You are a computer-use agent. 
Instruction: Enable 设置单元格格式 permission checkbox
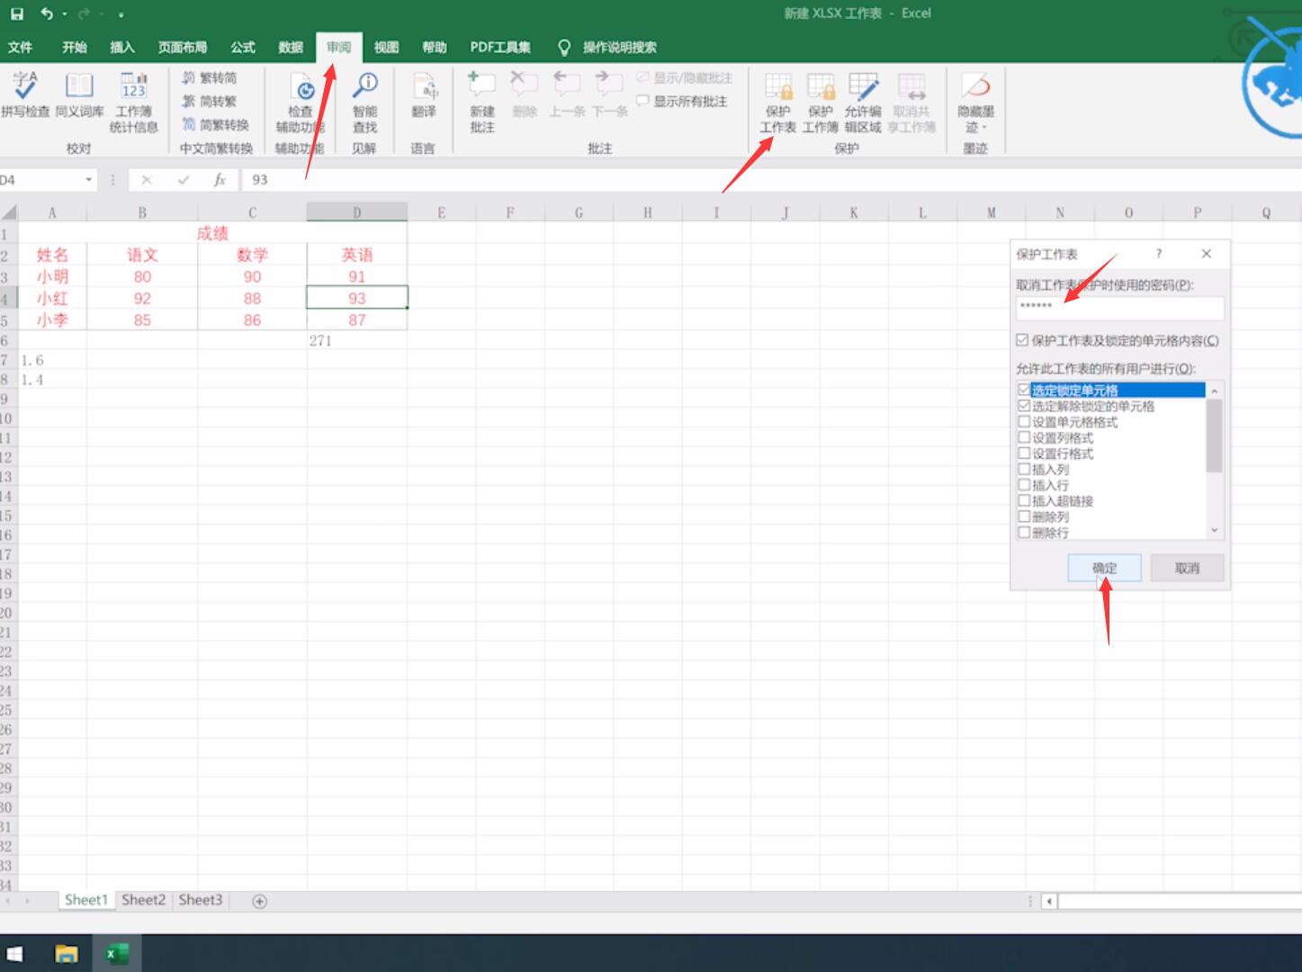click(x=1024, y=421)
